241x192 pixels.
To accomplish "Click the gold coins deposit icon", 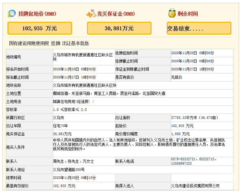I will tap(91, 14).
